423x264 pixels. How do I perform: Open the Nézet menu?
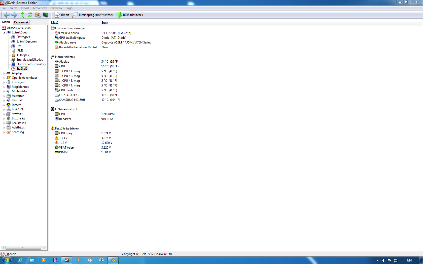(14, 8)
